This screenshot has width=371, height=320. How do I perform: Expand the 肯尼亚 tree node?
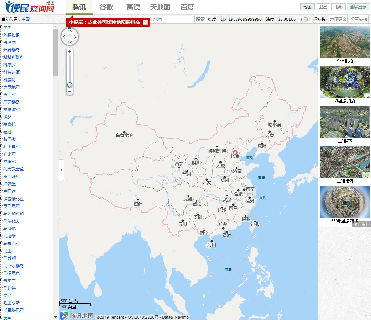(x=1, y=94)
